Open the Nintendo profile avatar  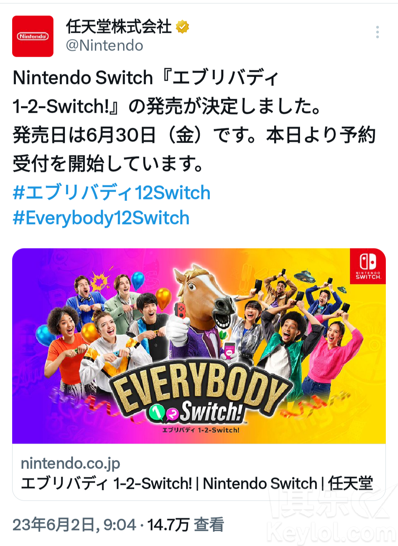pos(33,36)
